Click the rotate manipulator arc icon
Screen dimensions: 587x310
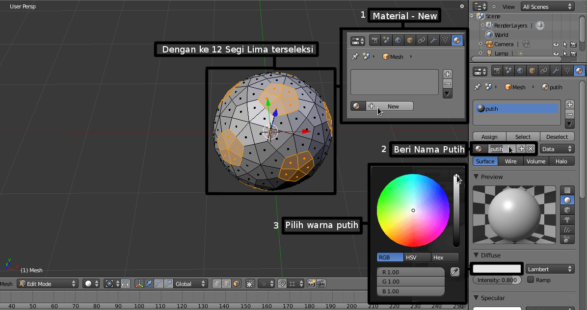[x=159, y=284]
